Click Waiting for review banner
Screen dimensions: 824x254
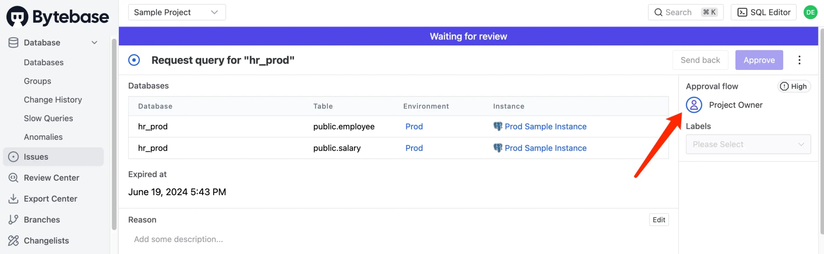[468, 36]
